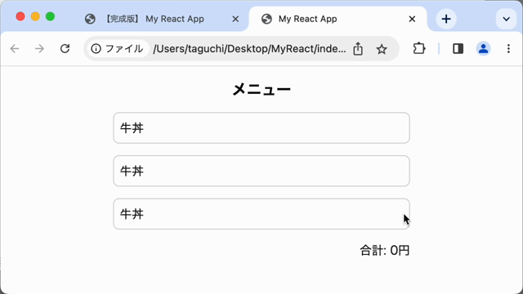Maximize the window with the green button

(x=50, y=16)
